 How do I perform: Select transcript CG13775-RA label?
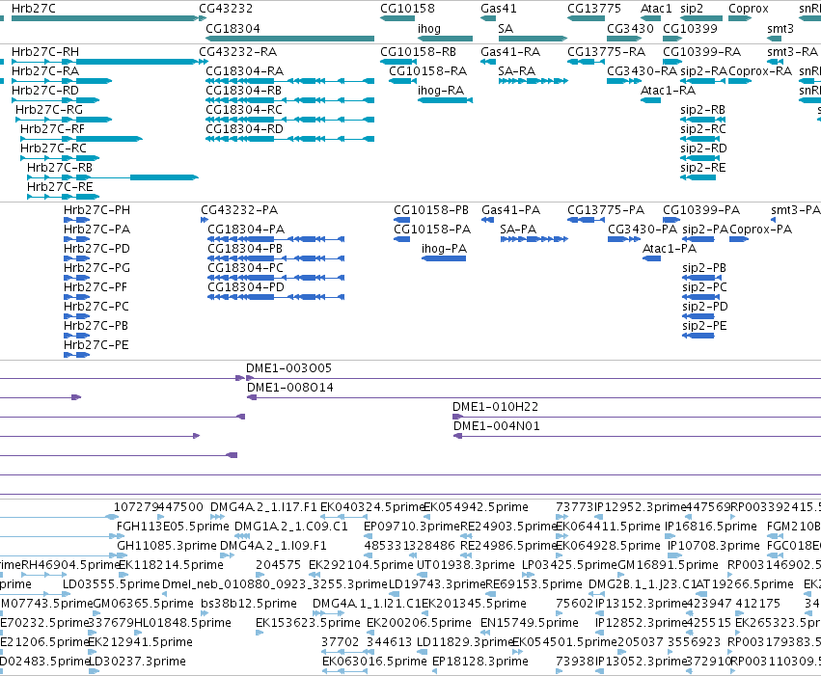pos(606,51)
